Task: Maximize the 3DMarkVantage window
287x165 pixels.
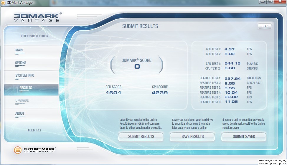Action: (270, 1)
